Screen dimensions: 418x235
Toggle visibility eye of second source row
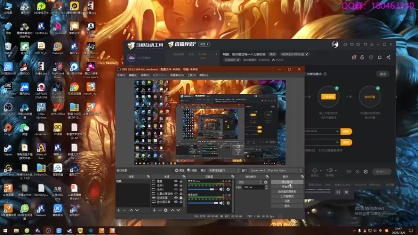pyautogui.click(x=176, y=185)
